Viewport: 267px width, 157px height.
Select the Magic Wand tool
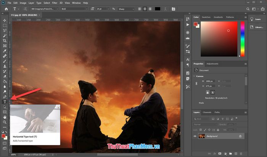[x=5, y=35]
